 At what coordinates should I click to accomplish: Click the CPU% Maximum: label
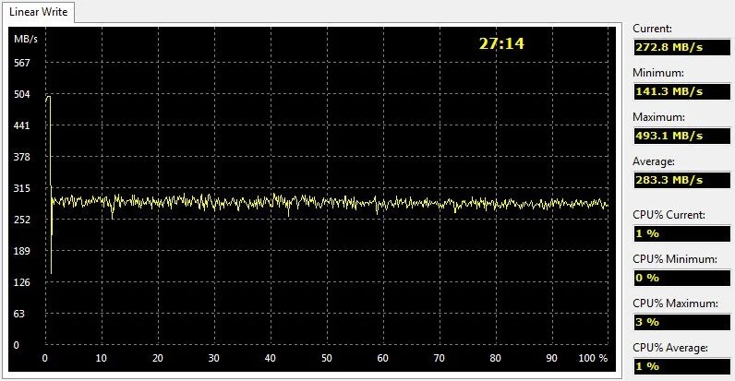pos(675,304)
